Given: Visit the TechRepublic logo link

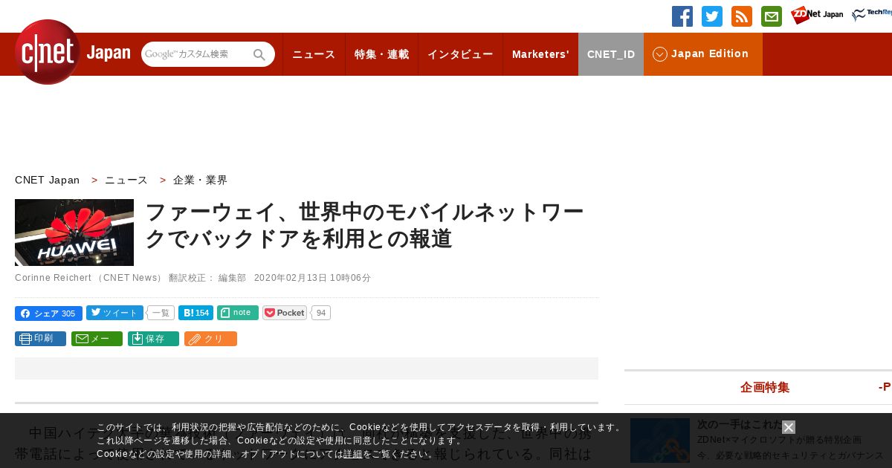Looking at the screenshot, I should [872, 15].
